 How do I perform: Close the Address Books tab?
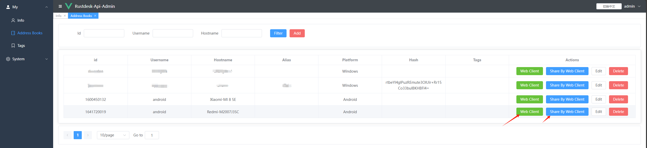(x=95, y=16)
